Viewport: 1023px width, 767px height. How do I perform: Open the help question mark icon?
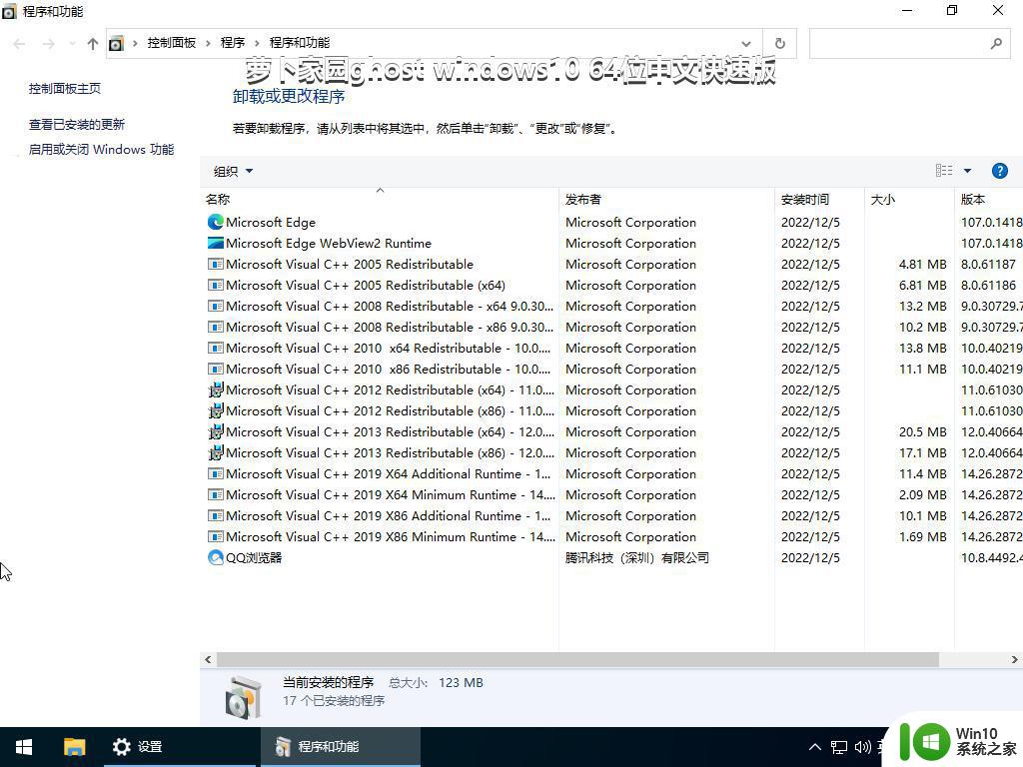(999, 171)
